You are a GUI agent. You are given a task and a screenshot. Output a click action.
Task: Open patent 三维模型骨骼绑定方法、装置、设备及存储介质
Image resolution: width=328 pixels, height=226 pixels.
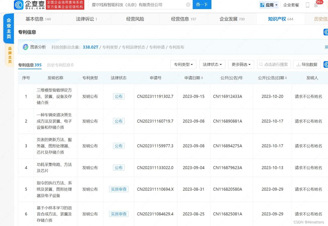(x=54, y=96)
